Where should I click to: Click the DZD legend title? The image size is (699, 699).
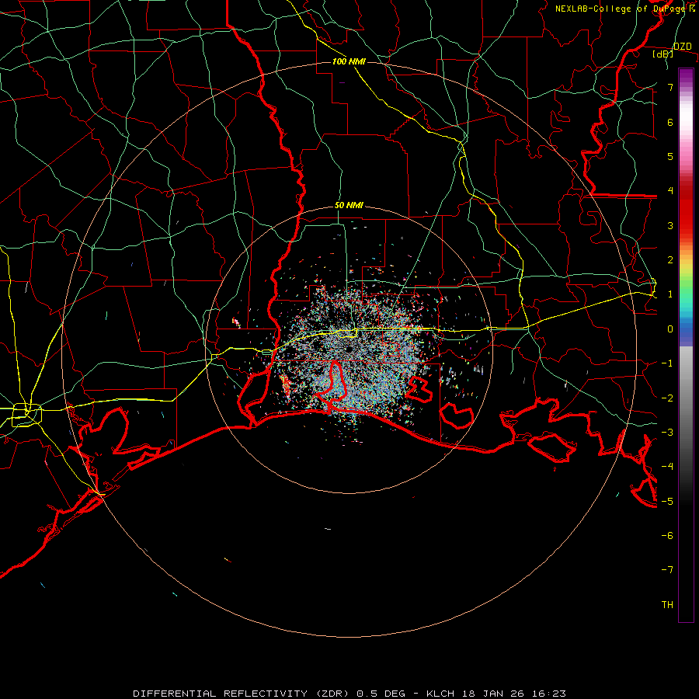tap(683, 47)
